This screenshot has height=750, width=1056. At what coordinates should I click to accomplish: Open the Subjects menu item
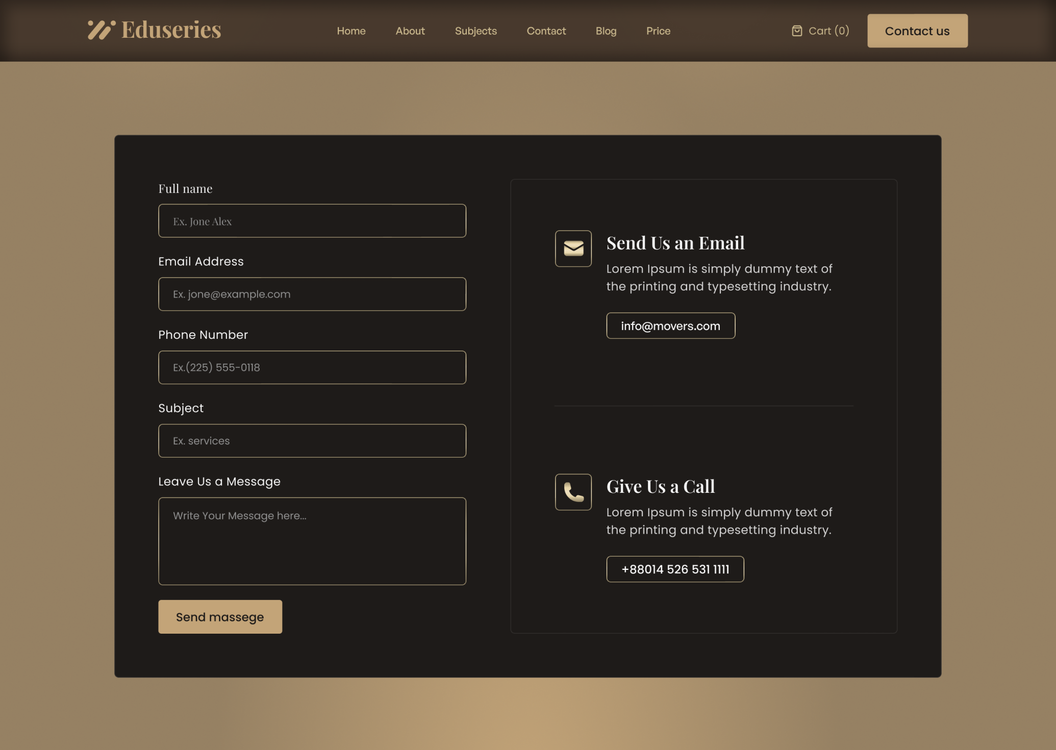tap(475, 31)
